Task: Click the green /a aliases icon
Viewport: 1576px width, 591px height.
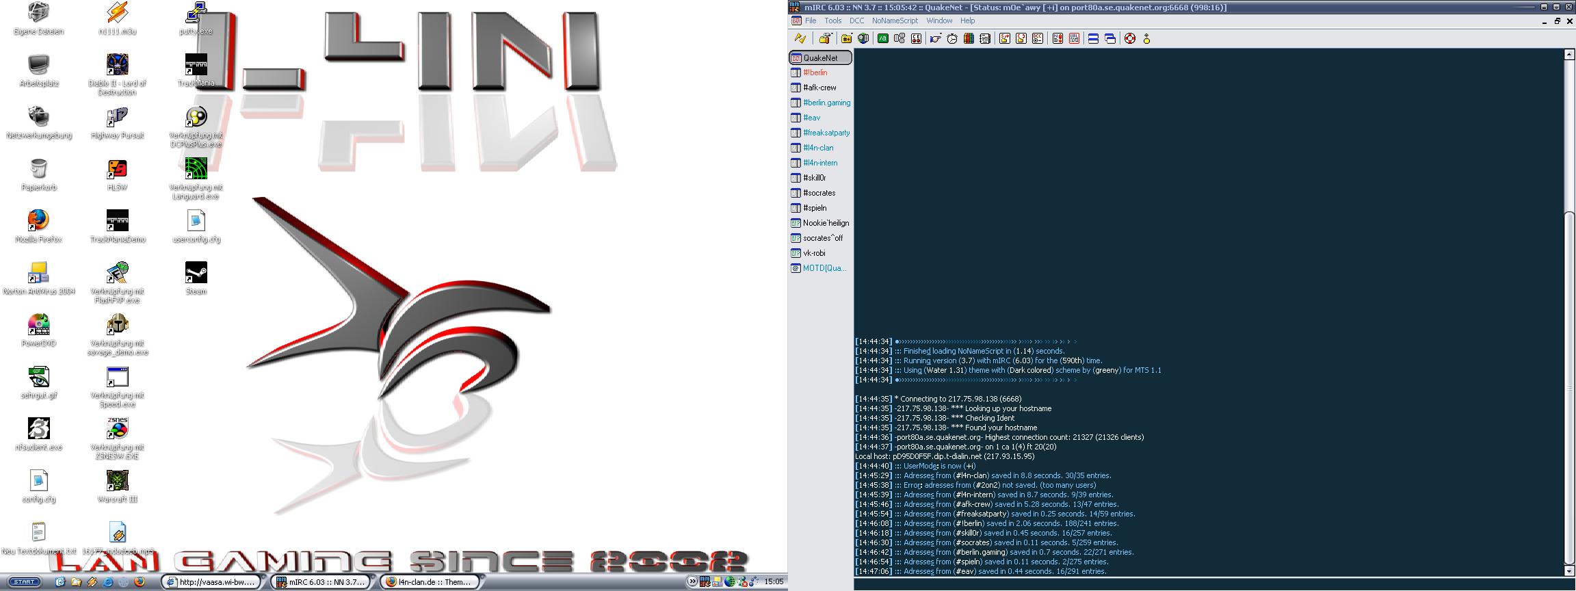Action: (882, 39)
